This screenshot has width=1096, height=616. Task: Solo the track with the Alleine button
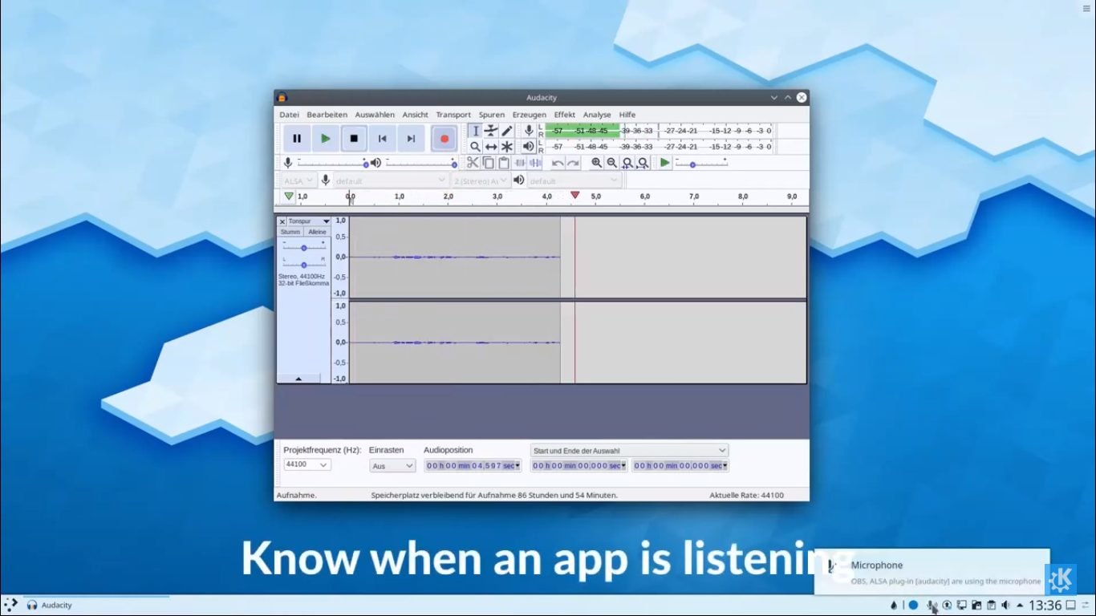[x=318, y=232]
